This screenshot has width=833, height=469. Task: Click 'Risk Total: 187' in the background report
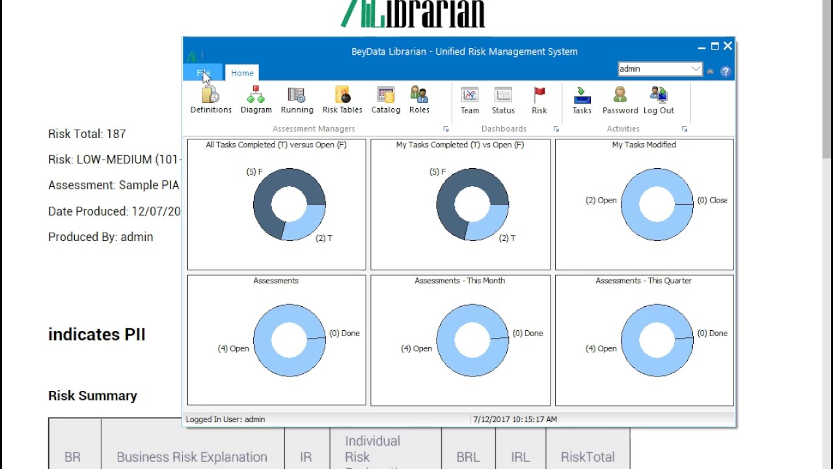(x=87, y=134)
